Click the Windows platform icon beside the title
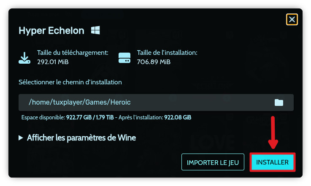Screen dimensions: 311x186 coord(95,30)
